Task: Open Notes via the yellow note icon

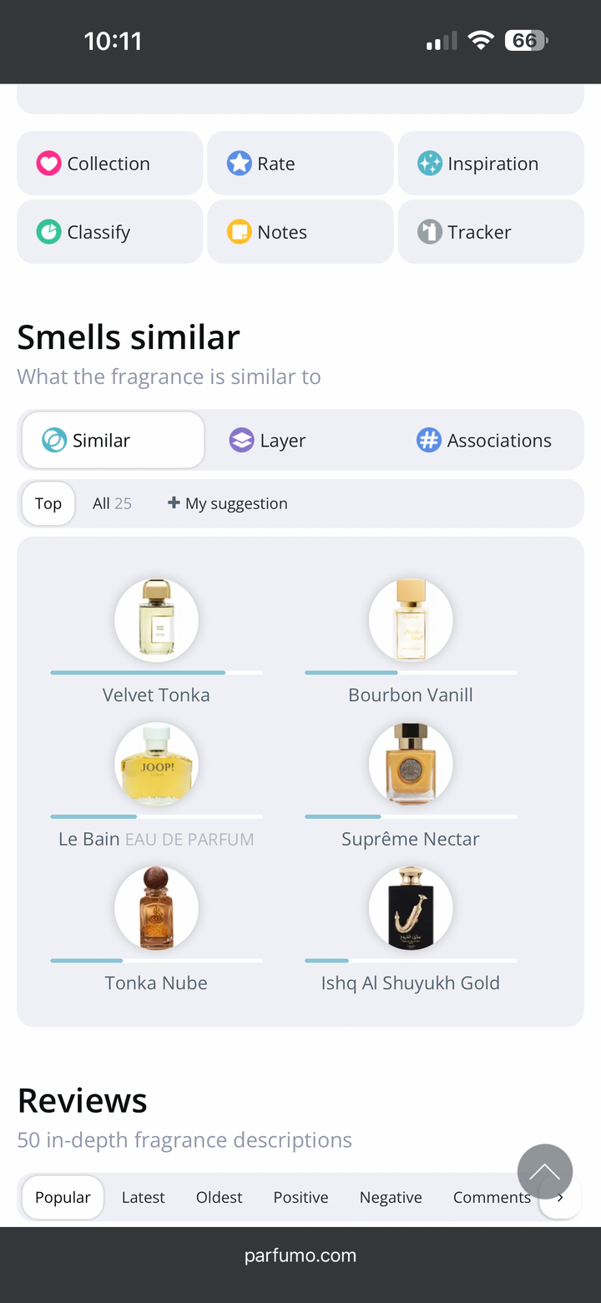Action: pos(240,231)
